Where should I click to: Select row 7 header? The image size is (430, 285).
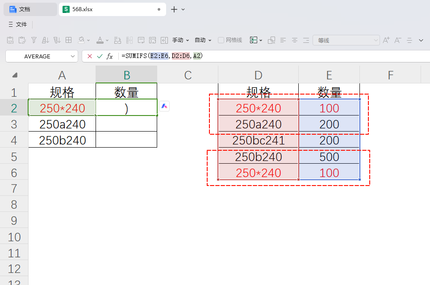[14, 189]
